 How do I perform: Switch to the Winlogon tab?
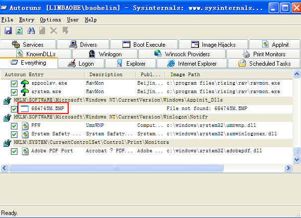click(105, 54)
